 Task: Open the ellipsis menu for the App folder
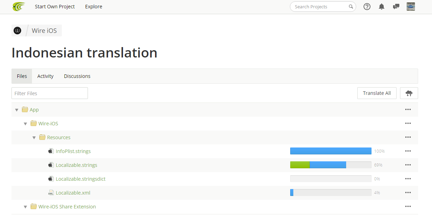click(408, 109)
